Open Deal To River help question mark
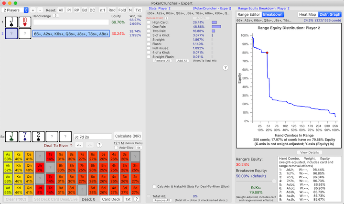Image resolution: width=344 pixels, height=204 pixels. pos(99,145)
